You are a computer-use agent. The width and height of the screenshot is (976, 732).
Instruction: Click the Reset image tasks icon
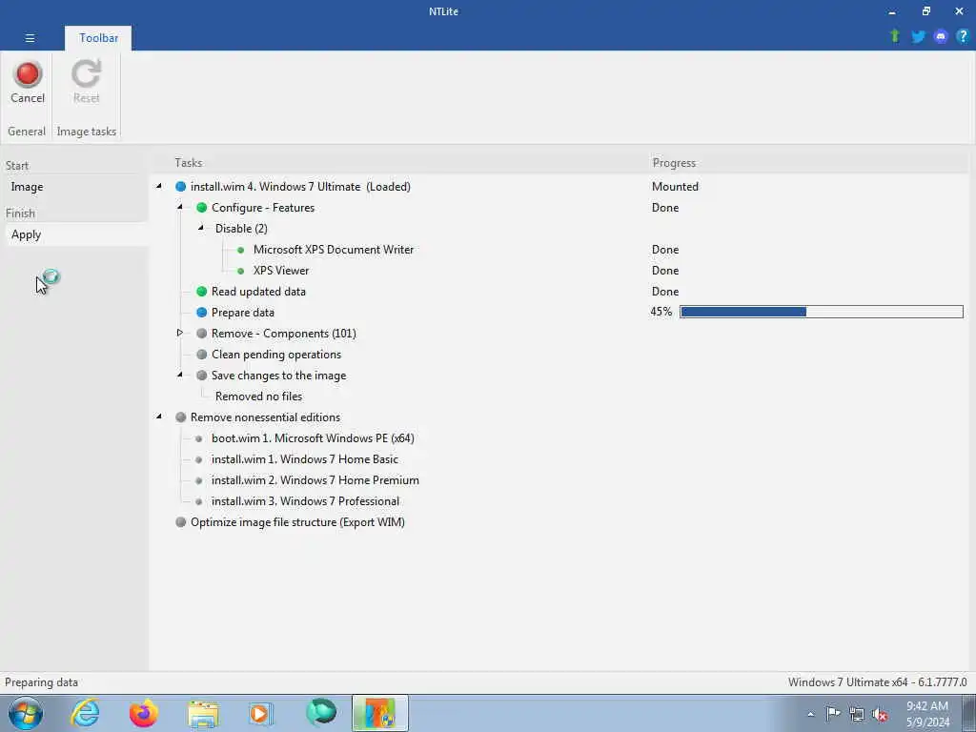(x=86, y=82)
